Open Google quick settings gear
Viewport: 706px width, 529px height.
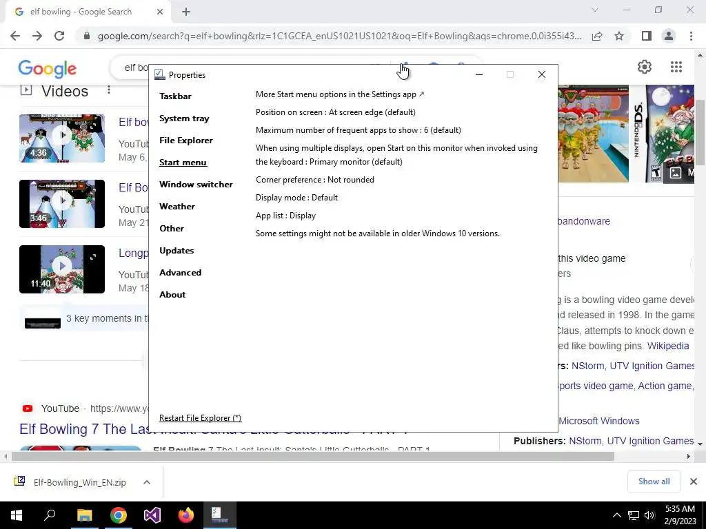click(645, 67)
